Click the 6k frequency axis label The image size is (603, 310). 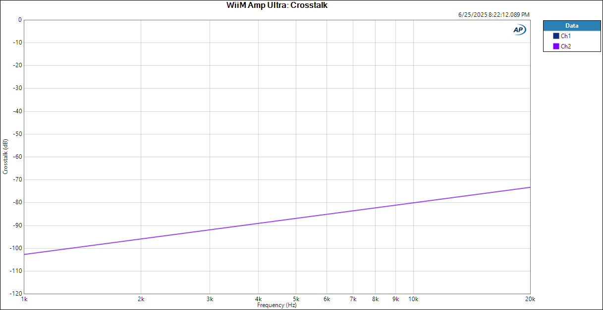327,299
